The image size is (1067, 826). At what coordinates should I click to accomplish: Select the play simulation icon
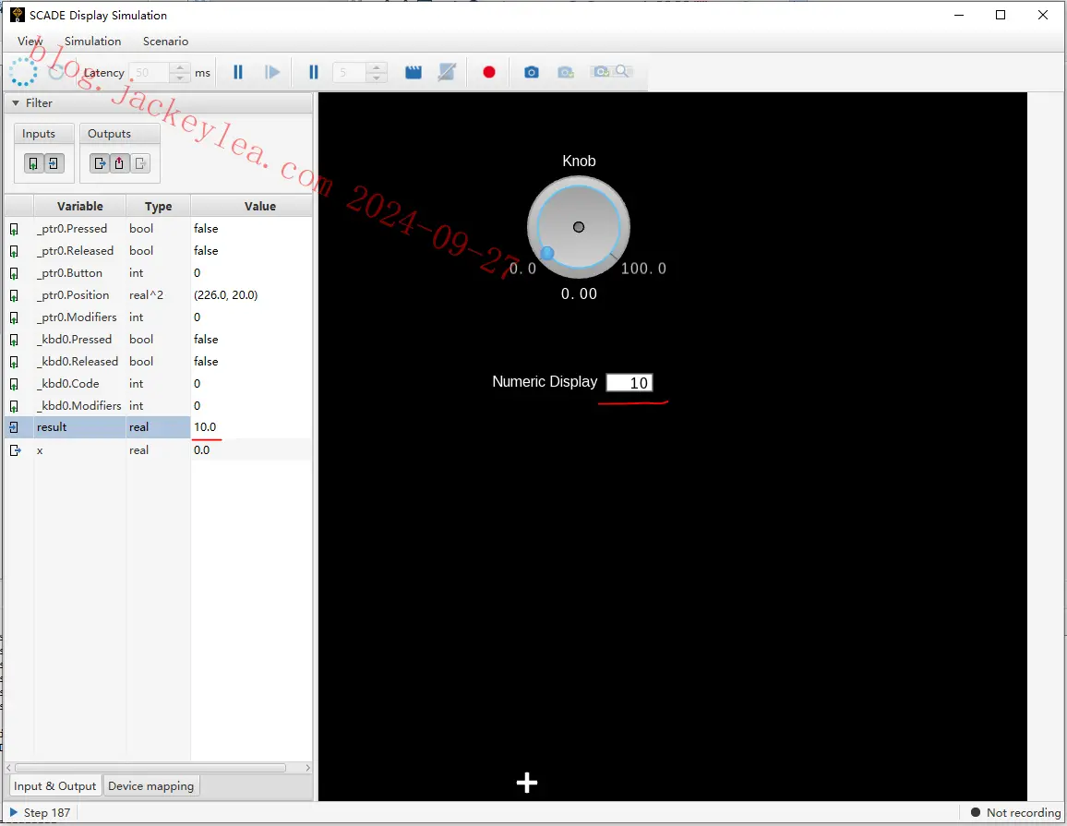[x=273, y=71]
